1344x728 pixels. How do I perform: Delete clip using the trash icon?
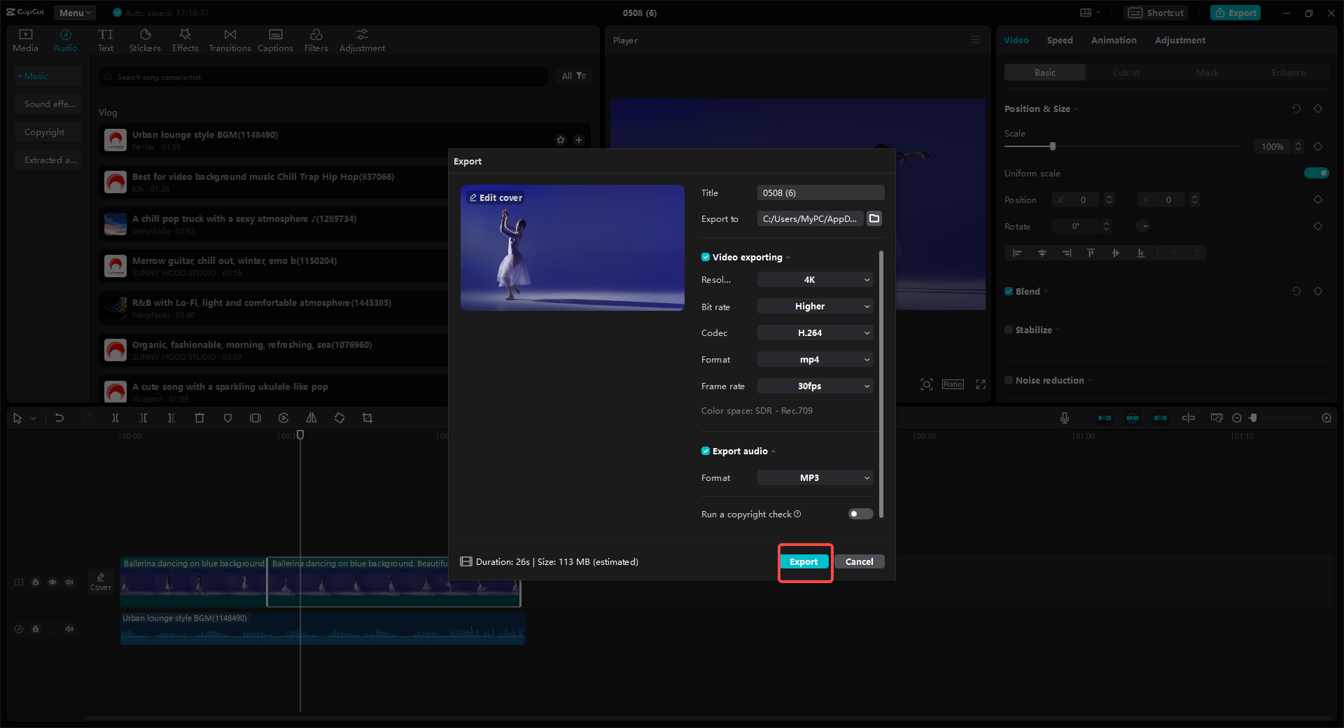(199, 418)
